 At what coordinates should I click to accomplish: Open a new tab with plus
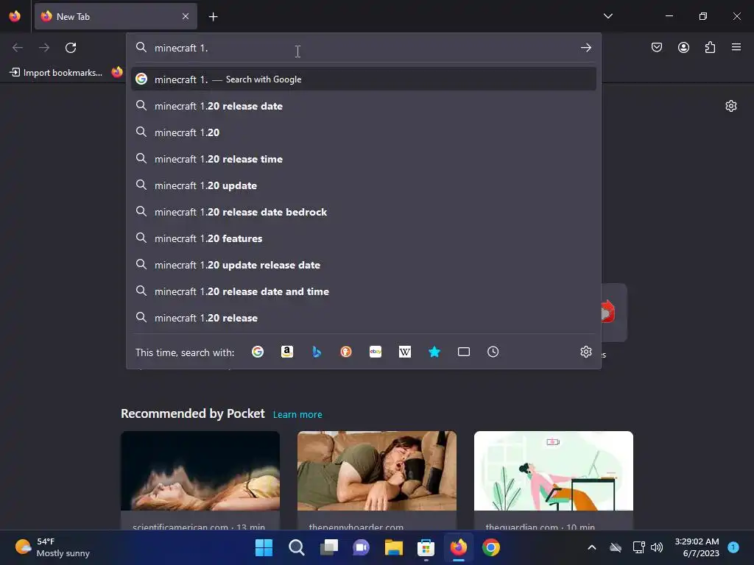[213, 17]
